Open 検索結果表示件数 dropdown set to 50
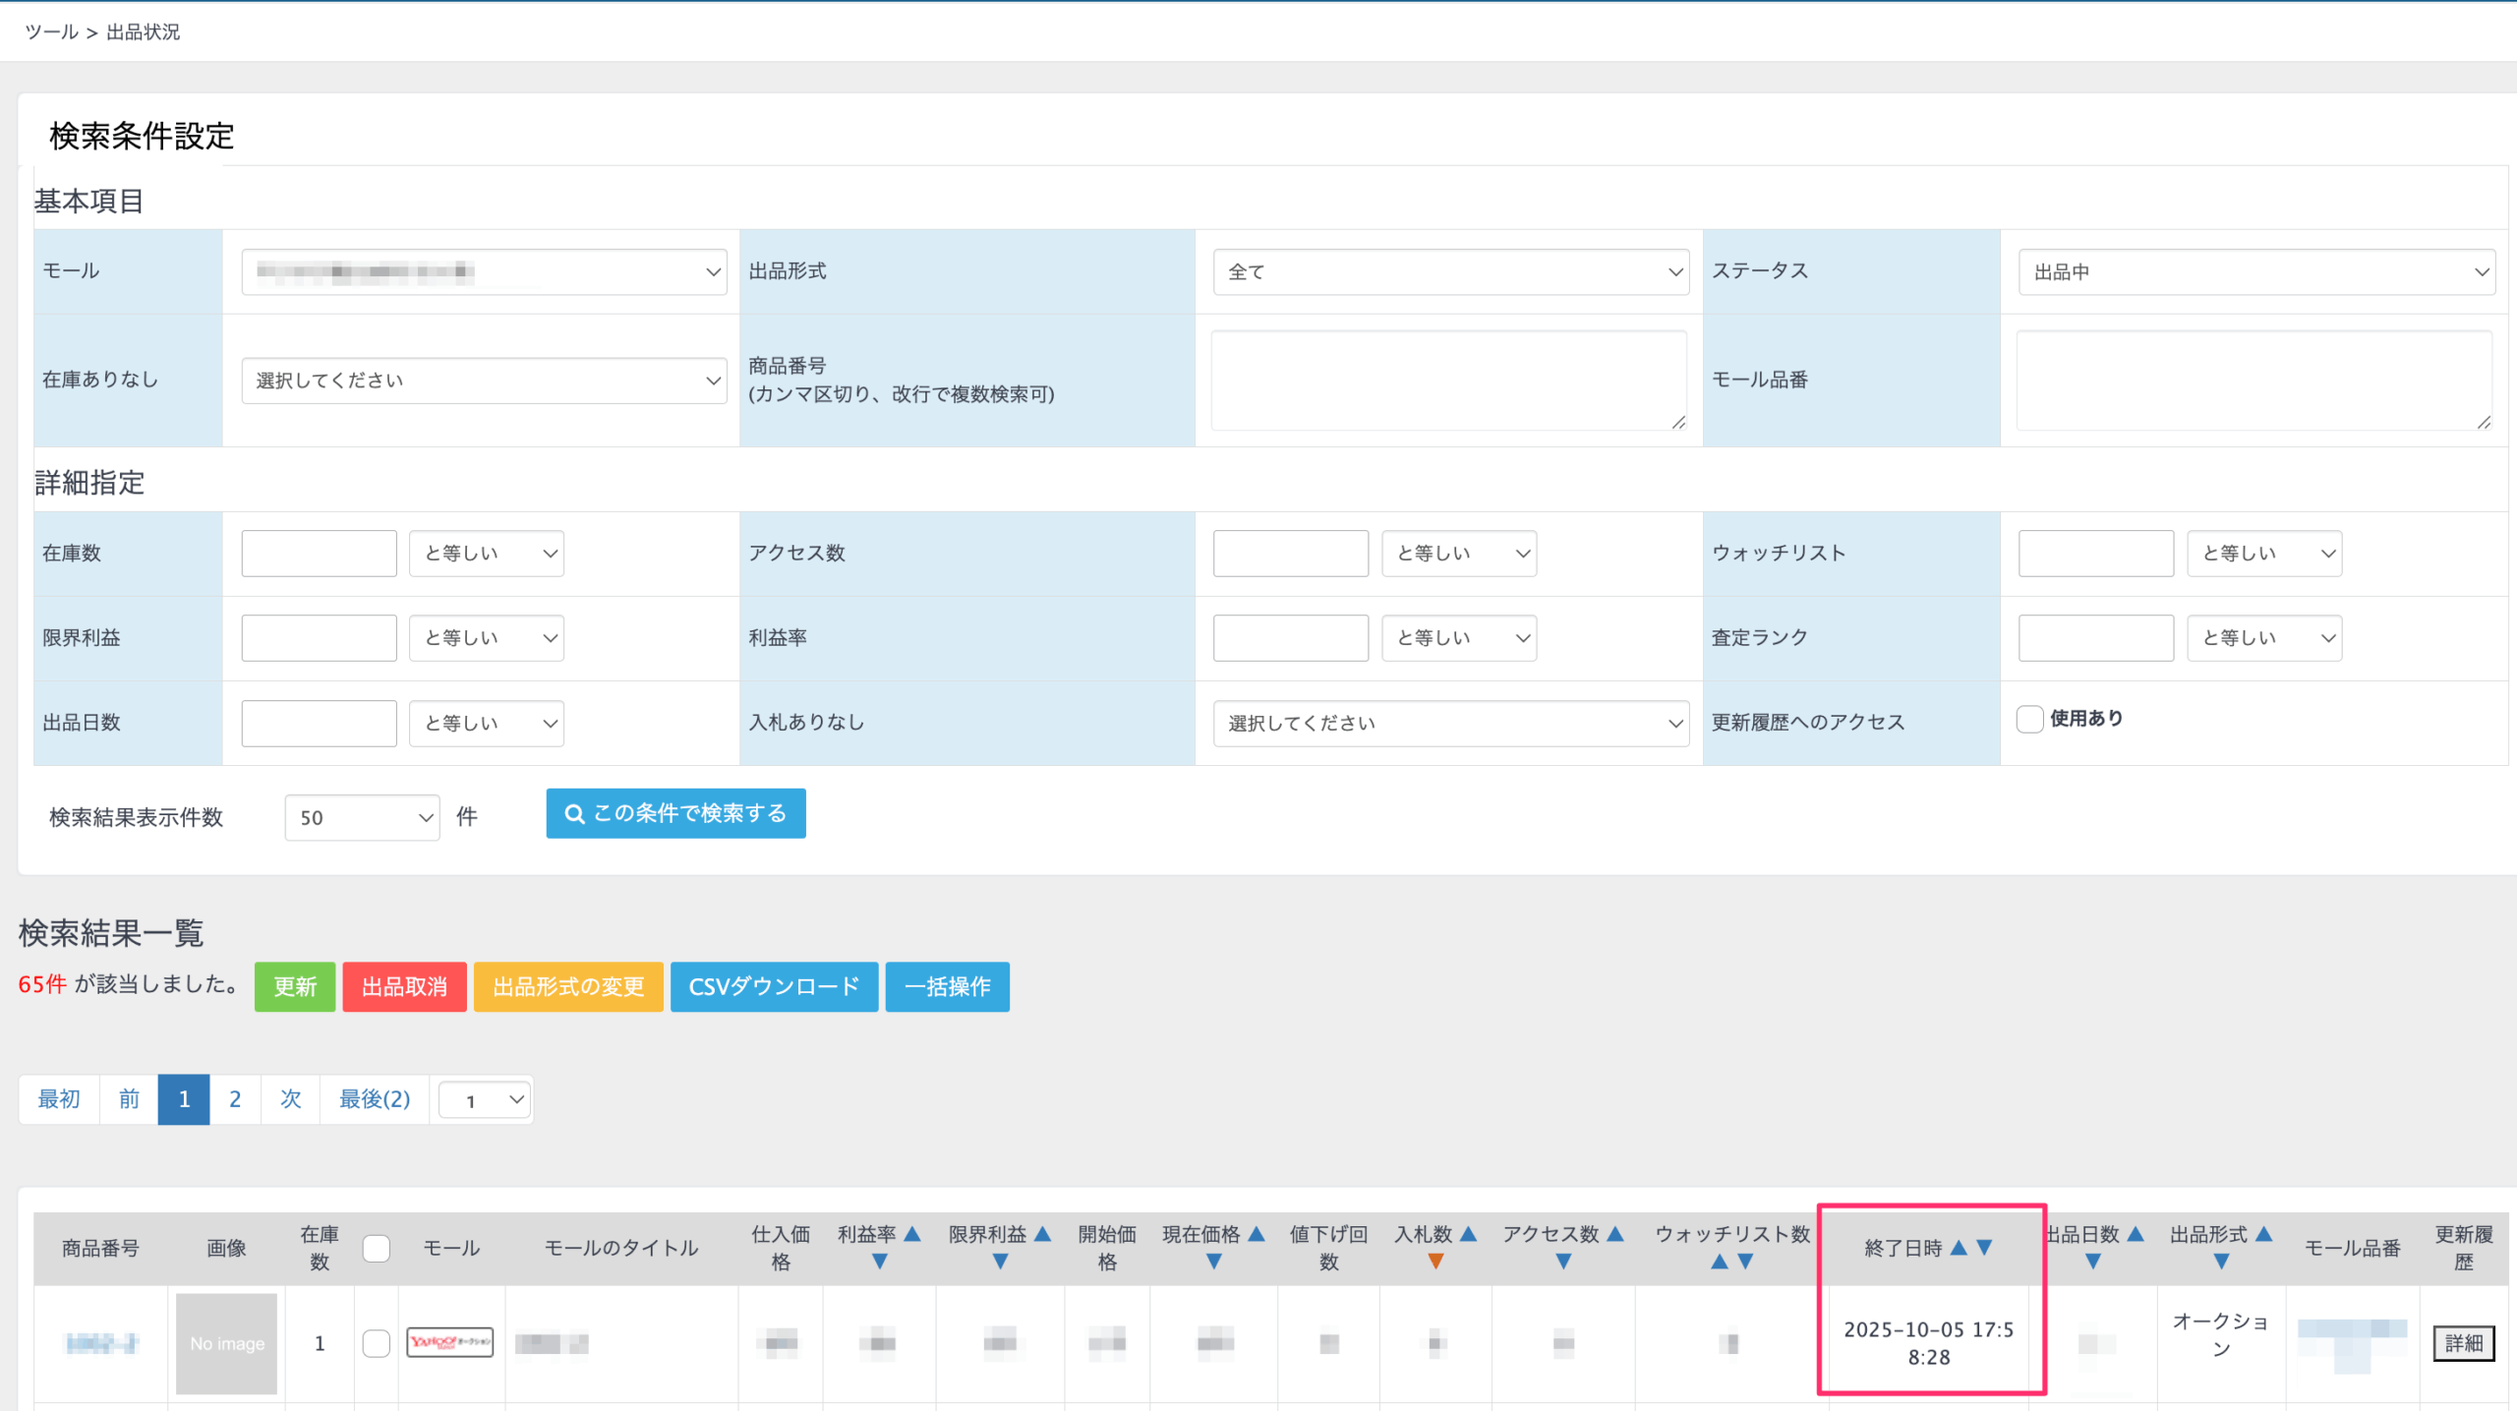 362,817
